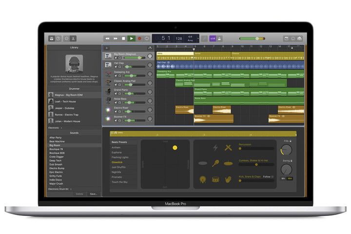Toggle the hand claps icon
Screen dimensions: 351x234
(x=228, y=179)
